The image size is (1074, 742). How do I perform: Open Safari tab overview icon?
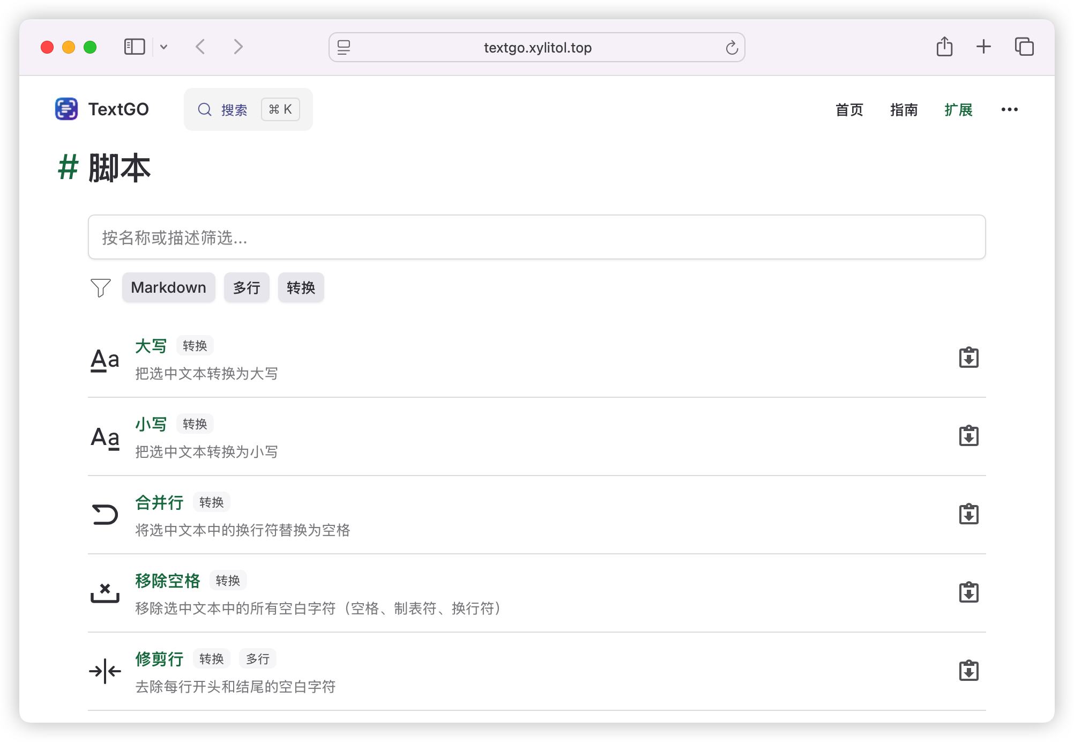pos(1024,47)
